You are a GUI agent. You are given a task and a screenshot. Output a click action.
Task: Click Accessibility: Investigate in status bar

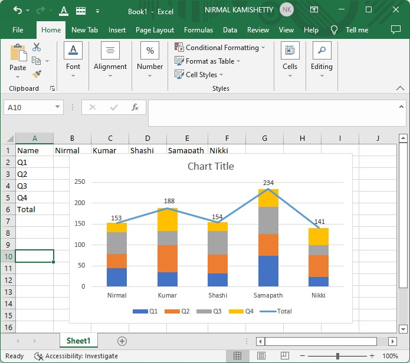coord(76,356)
